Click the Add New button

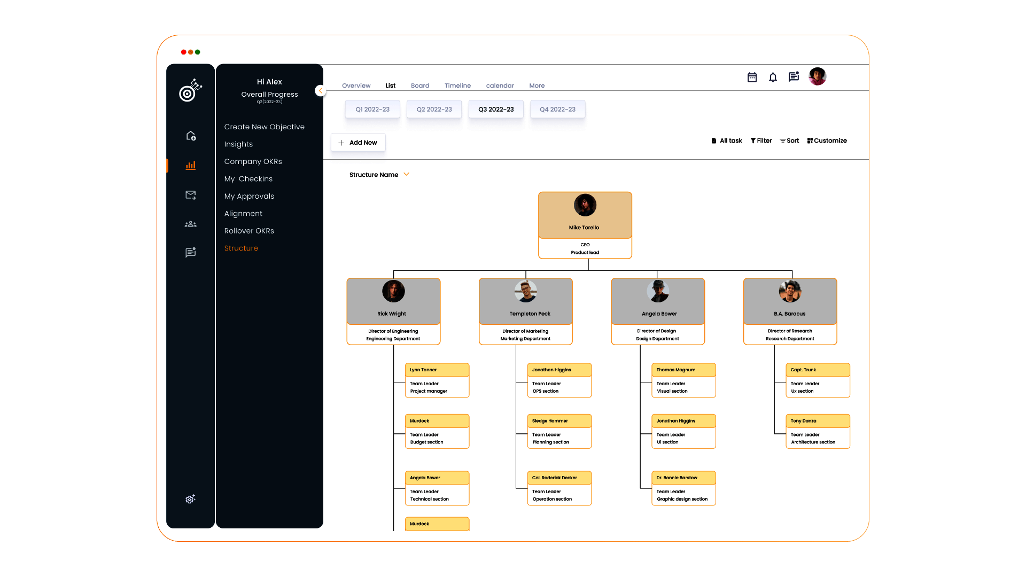(x=358, y=143)
